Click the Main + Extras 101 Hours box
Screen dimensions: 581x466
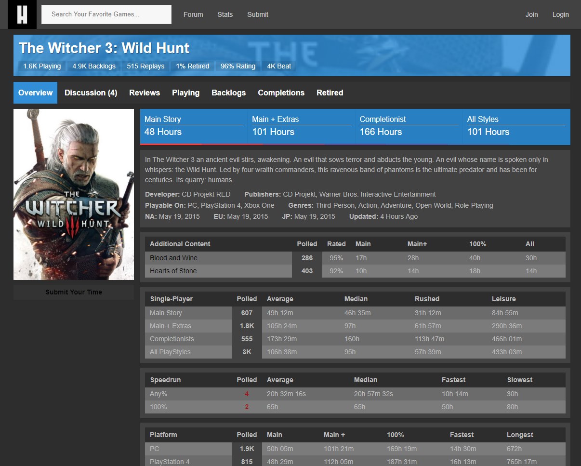pyautogui.click(x=302, y=126)
